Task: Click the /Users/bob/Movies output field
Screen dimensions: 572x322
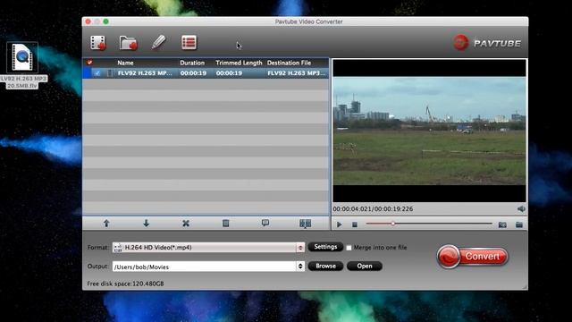Action: coord(205,267)
